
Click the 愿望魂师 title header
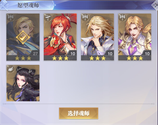(x=28, y=5)
